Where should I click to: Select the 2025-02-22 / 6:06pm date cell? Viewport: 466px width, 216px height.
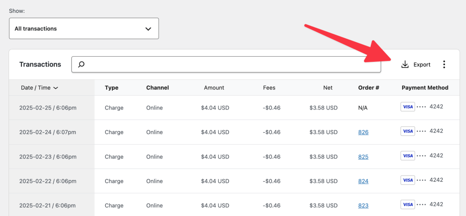pyautogui.click(x=48, y=181)
